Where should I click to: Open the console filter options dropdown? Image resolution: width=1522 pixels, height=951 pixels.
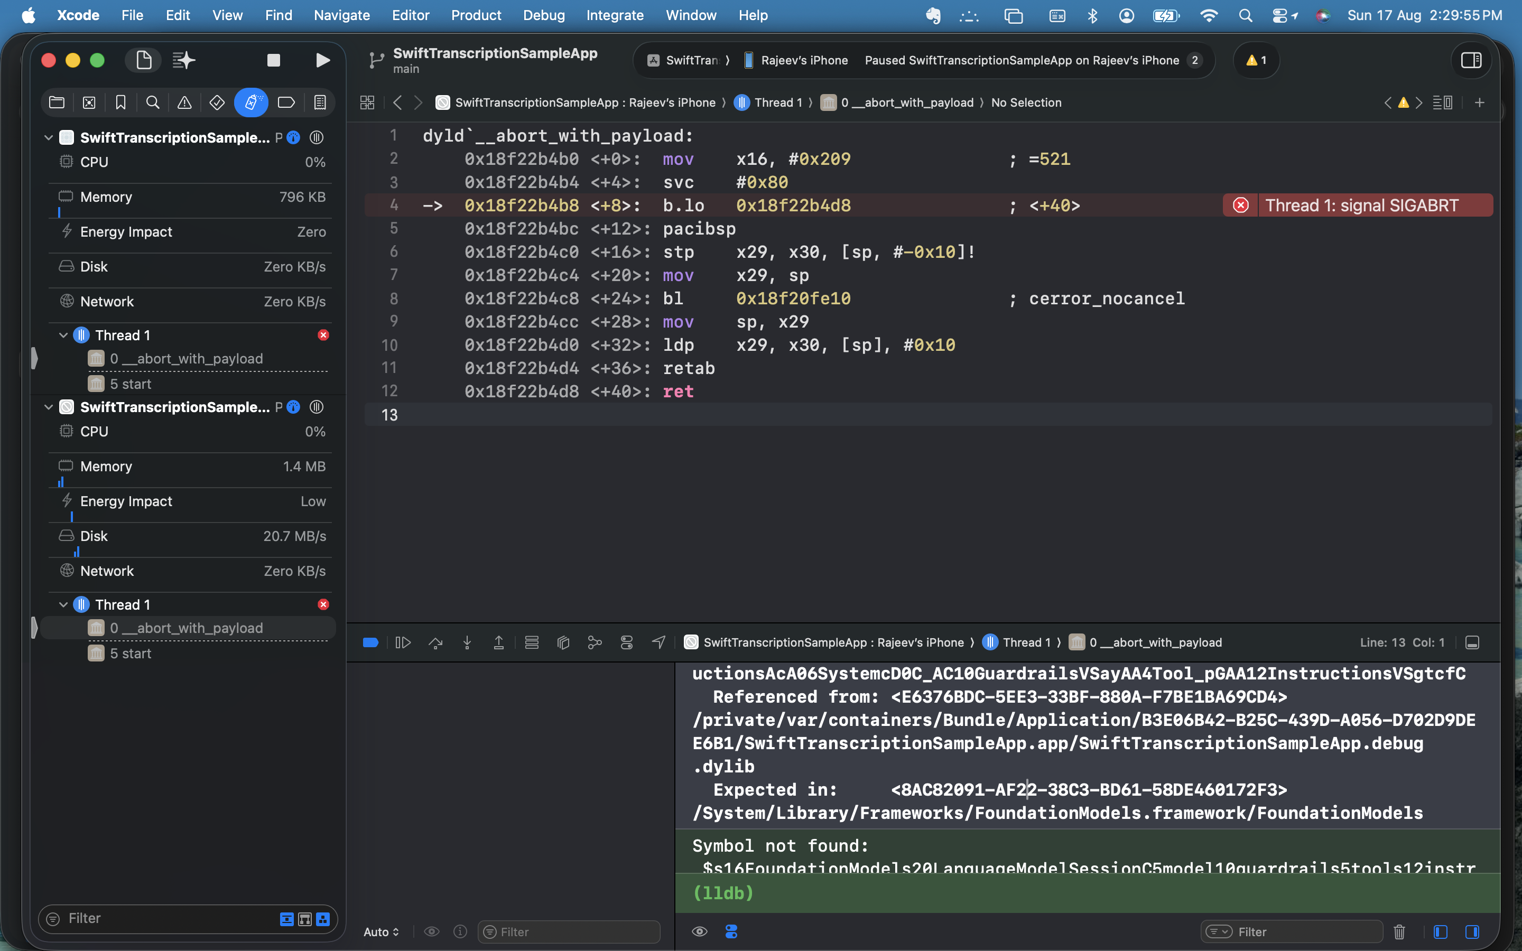(1219, 931)
